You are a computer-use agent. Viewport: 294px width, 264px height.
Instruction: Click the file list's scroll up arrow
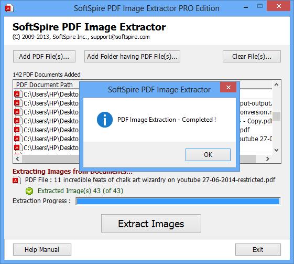[276, 85]
